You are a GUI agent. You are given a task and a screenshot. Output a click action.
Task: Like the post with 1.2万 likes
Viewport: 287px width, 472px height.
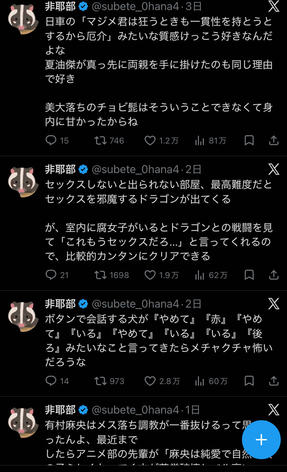point(150,140)
